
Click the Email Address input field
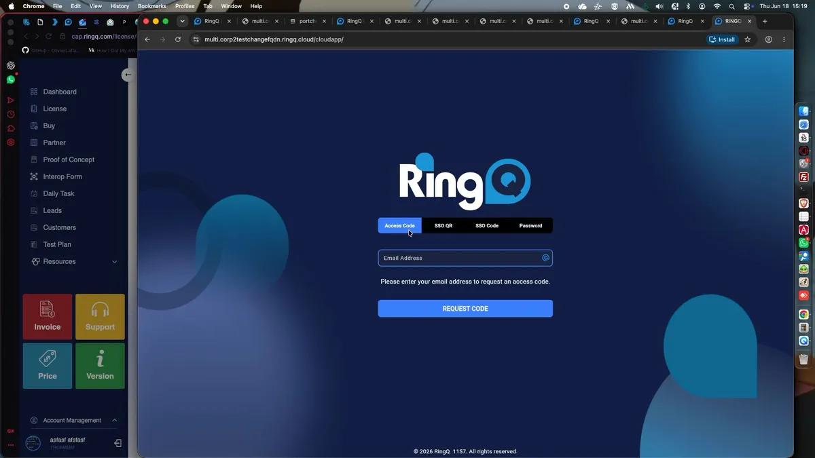tap(465, 258)
